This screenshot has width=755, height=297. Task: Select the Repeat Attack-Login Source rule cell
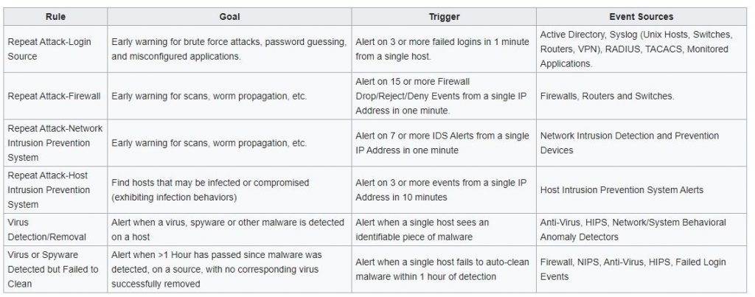click(55, 49)
